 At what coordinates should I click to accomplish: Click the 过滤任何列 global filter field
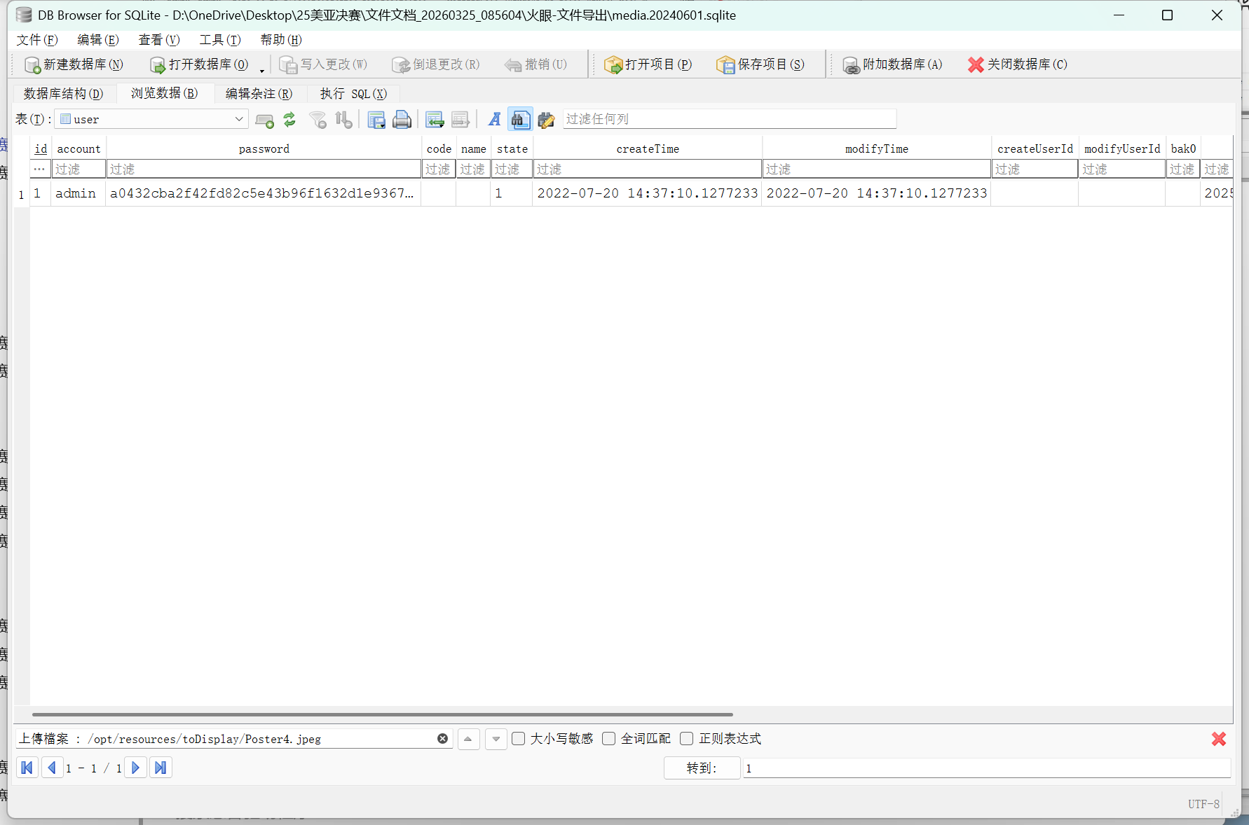730,119
